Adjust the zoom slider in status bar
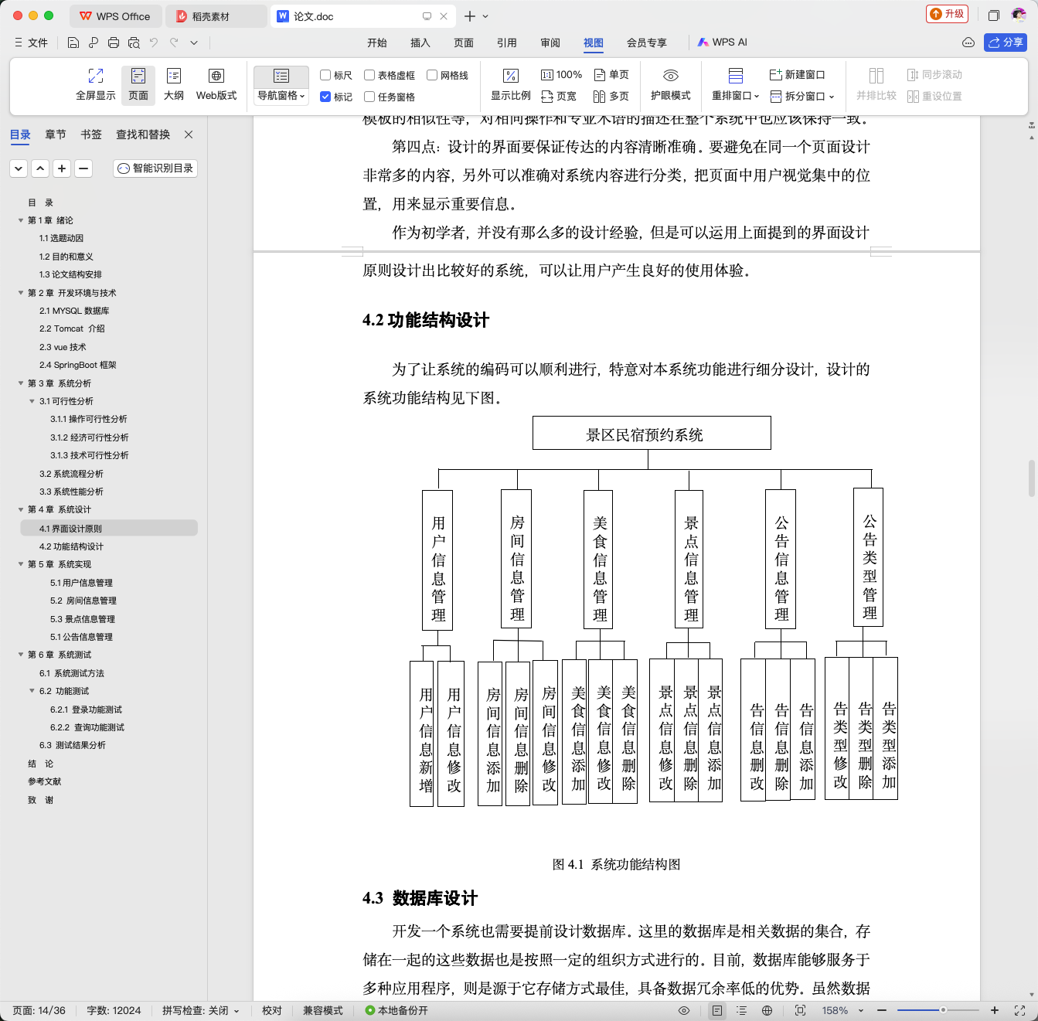 (943, 1010)
